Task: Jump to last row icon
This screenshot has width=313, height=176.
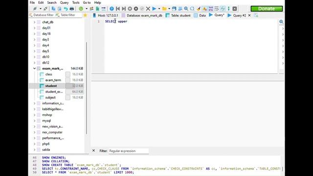Action: pyautogui.click(x=124, y=9)
